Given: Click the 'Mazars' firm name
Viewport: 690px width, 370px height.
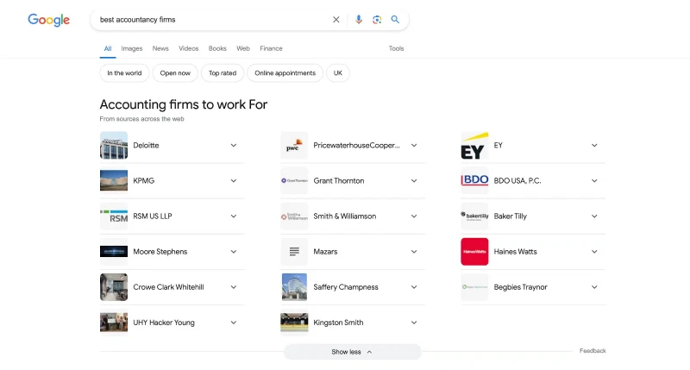Looking at the screenshot, I should click(325, 252).
